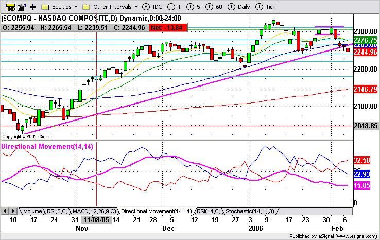Click the close price C: 2244.96
Image resolution: width=380 pixels, height=240 pixels.
[129, 28]
